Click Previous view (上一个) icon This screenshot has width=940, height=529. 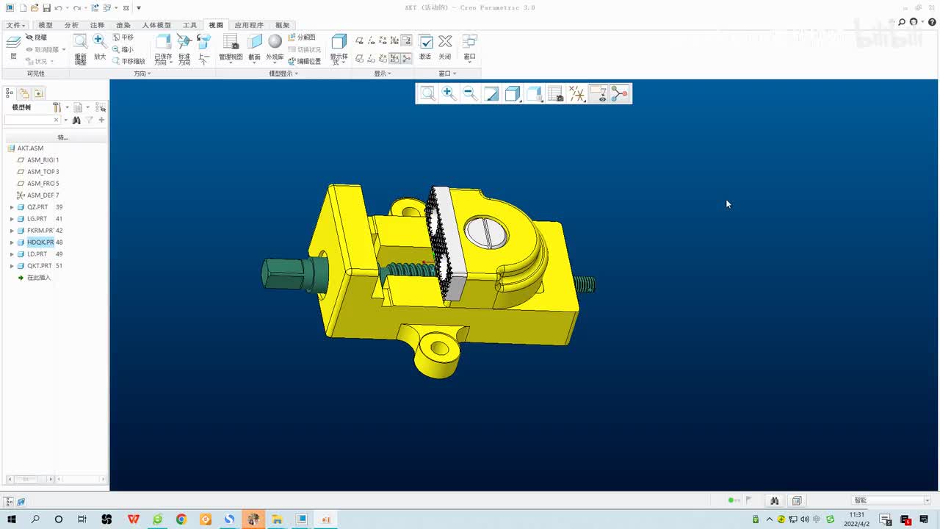pos(204,48)
